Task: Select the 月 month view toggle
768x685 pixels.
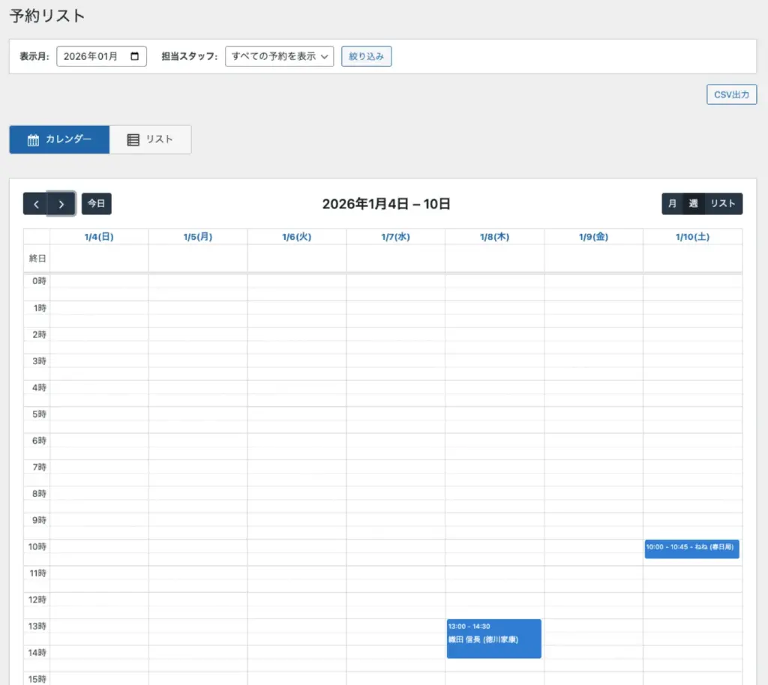Action: [x=672, y=204]
